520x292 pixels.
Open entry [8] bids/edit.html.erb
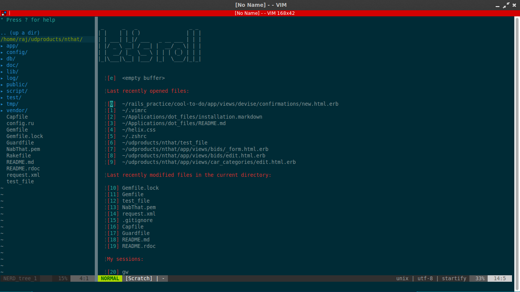tap(186, 156)
